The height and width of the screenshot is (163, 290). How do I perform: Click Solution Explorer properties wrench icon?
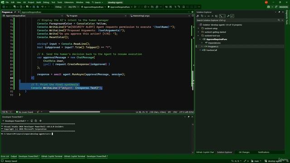click(x=228, y=16)
